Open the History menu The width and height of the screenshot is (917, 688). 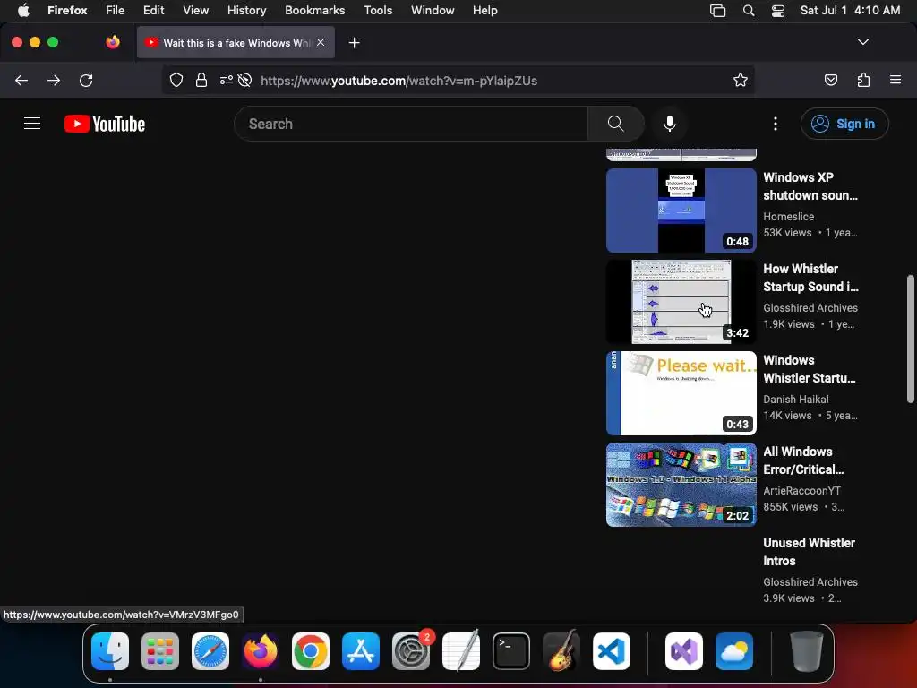click(x=246, y=11)
